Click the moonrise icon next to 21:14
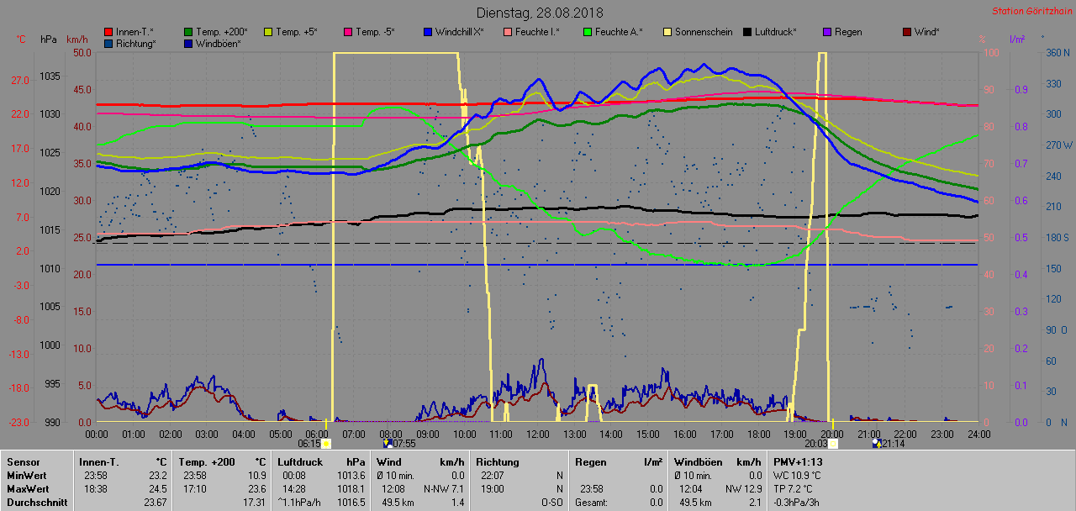This screenshot has height=511, width=1076. pyautogui.click(x=876, y=443)
